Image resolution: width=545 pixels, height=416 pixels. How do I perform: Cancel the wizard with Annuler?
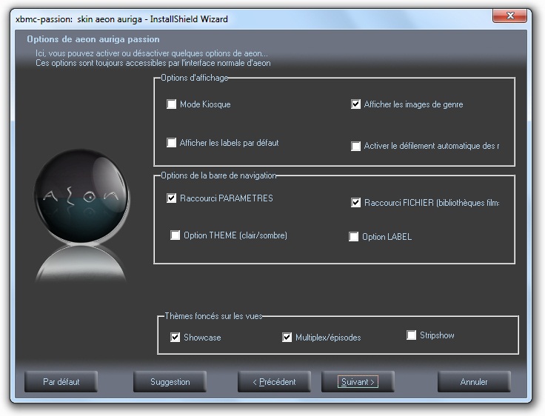pyautogui.click(x=474, y=382)
